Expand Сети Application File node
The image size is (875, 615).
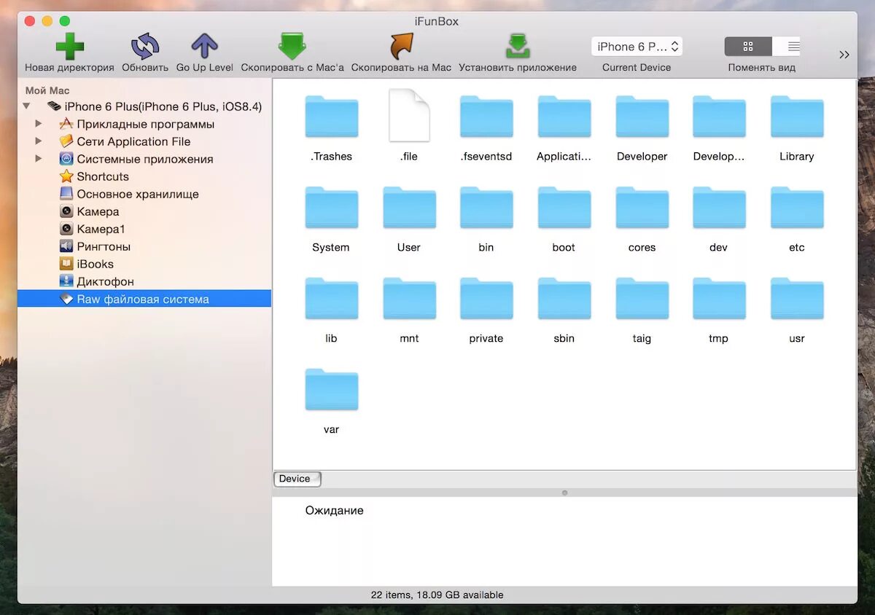[39, 141]
